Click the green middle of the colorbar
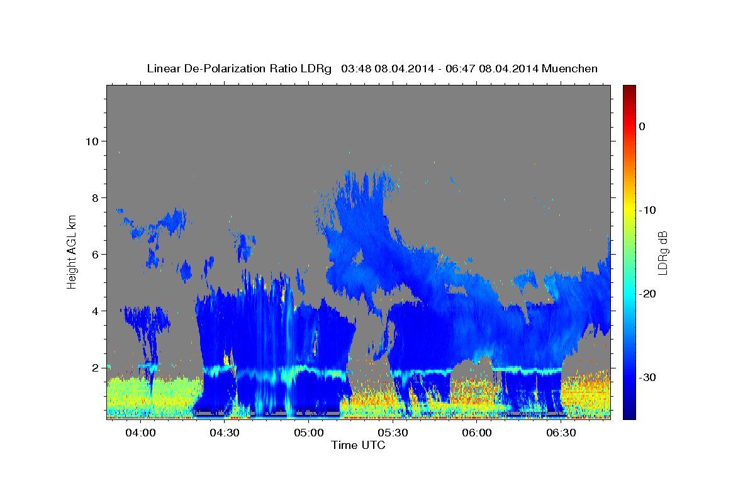Viewport: 755px width, 503px height. click(x=629, y=251)
